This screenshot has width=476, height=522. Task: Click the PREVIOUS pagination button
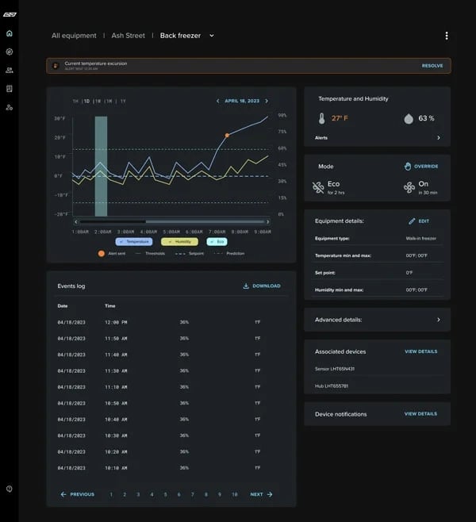[x=78, y=494]
